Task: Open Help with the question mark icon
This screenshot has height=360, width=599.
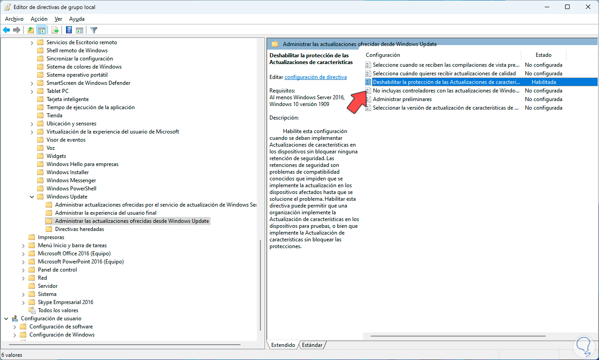Action: point(69,30)
